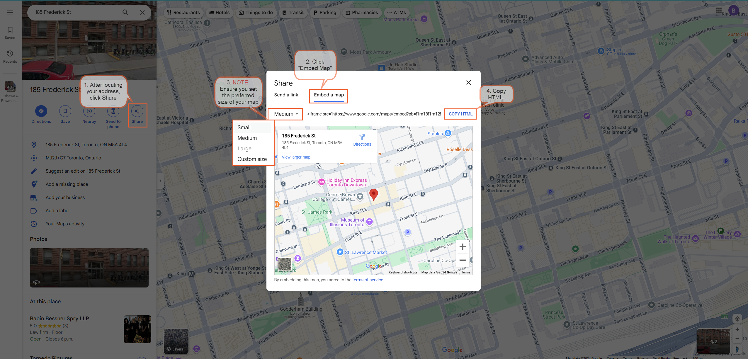Filter map by Transit
The image size is (748, 359).
[x=293, y=13]
